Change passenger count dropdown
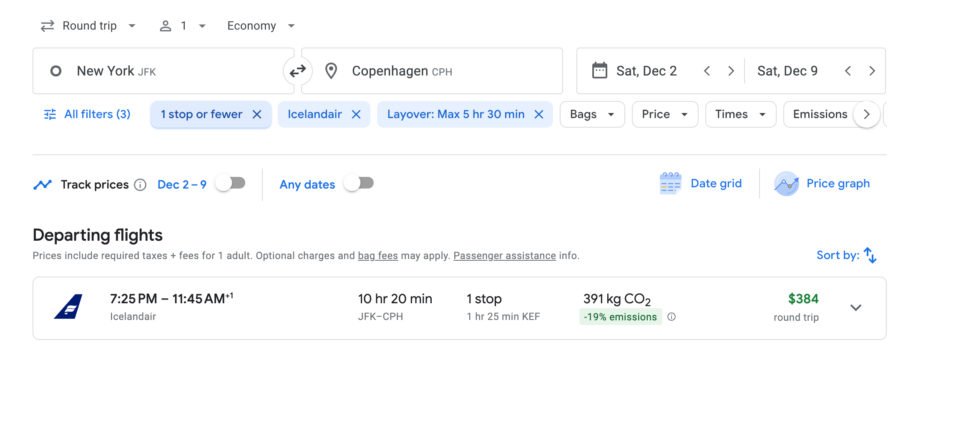Image resolution: width=966 pixels, height=428 pixels. click(x=183, y=26)
